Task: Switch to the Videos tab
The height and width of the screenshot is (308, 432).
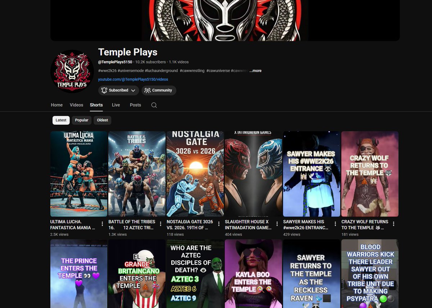Action: [x=76, y=105]
